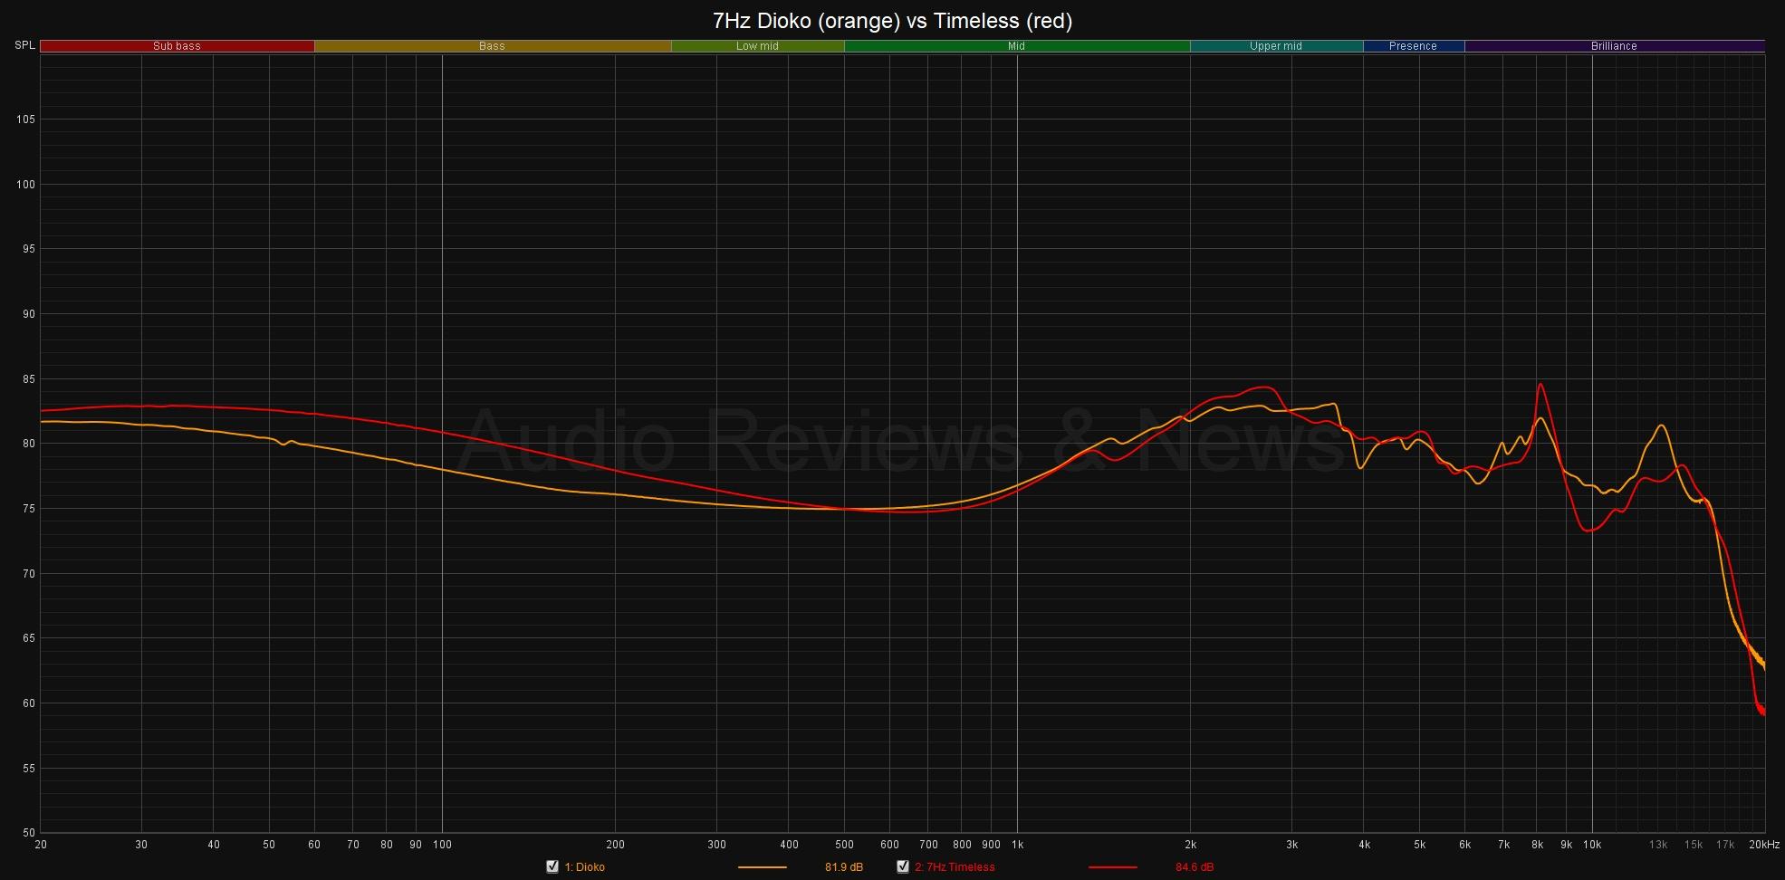Uncheck the Dioko trace checkbox
Viewport: 1785px width, 880px height.
coord(552,866)
